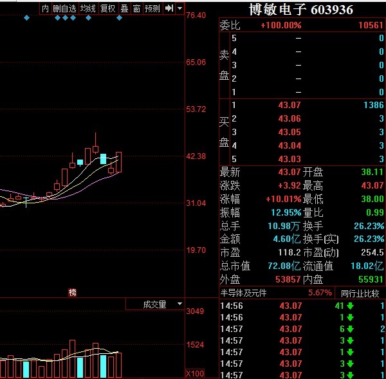The height and width of the screenshot is (379, 386).
Task: Click the buy 1 volume 1386
Action: coord(374,105)
